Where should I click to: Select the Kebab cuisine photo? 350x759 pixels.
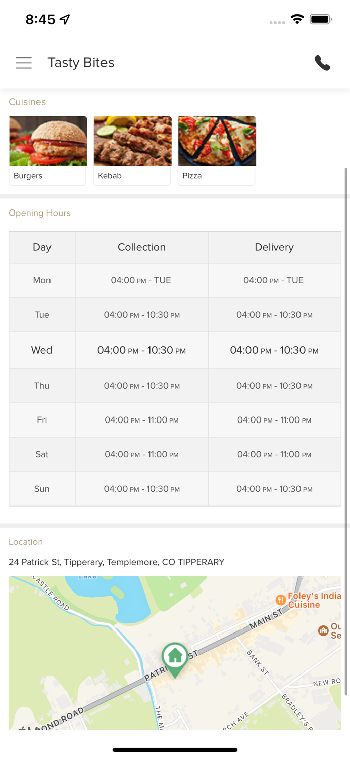point(132,141)
